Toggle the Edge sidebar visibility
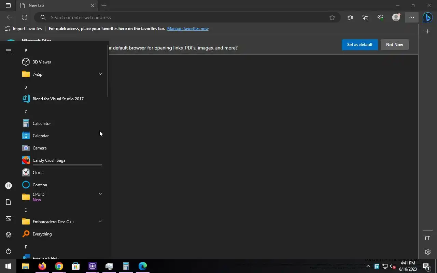The width and height of the screenshot is (437, 273). [428, 238]
